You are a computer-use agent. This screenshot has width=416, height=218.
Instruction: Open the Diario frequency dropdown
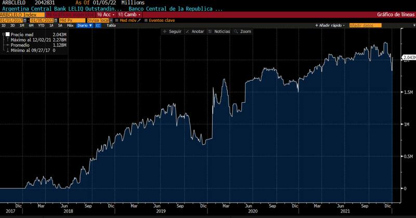[x=84, y=25]
